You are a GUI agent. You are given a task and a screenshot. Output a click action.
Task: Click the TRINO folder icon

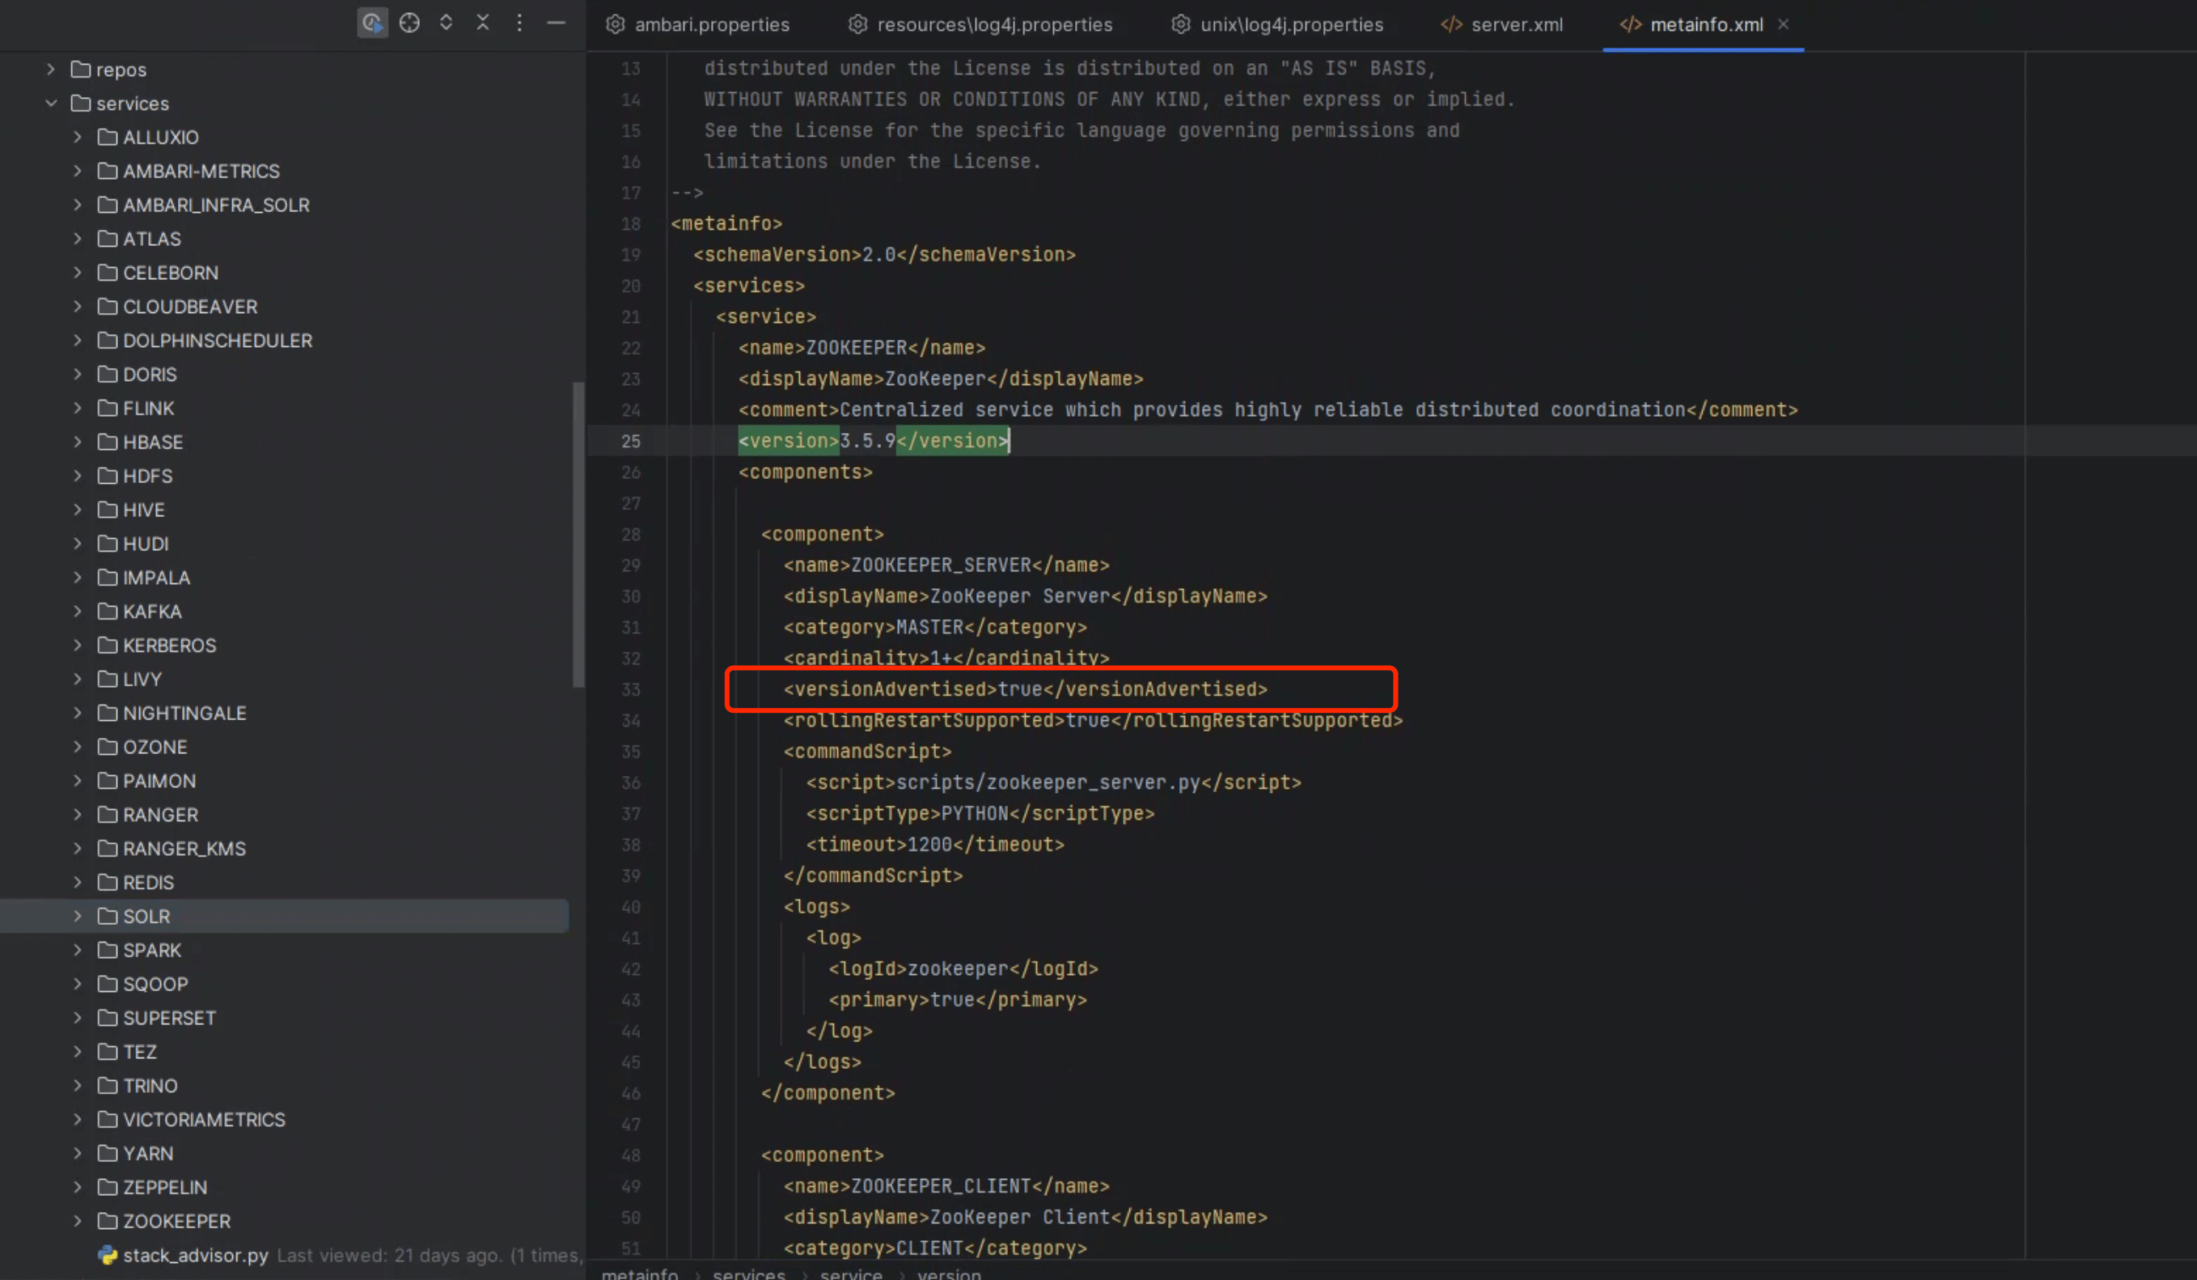click(x=108, y=1087)
